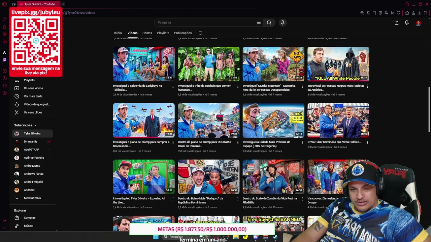Open I Investigated Tyler Oliveira thumbnail
The image size is (431, 242).
coord(144,177)
